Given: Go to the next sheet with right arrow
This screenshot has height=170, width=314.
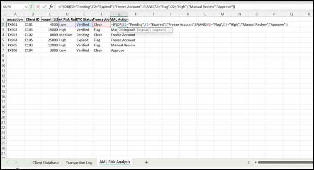Looking at the screenshot, I should (x=16, y=162).
